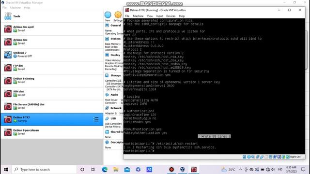Collapse the USB section in details pane

[113, 118]
